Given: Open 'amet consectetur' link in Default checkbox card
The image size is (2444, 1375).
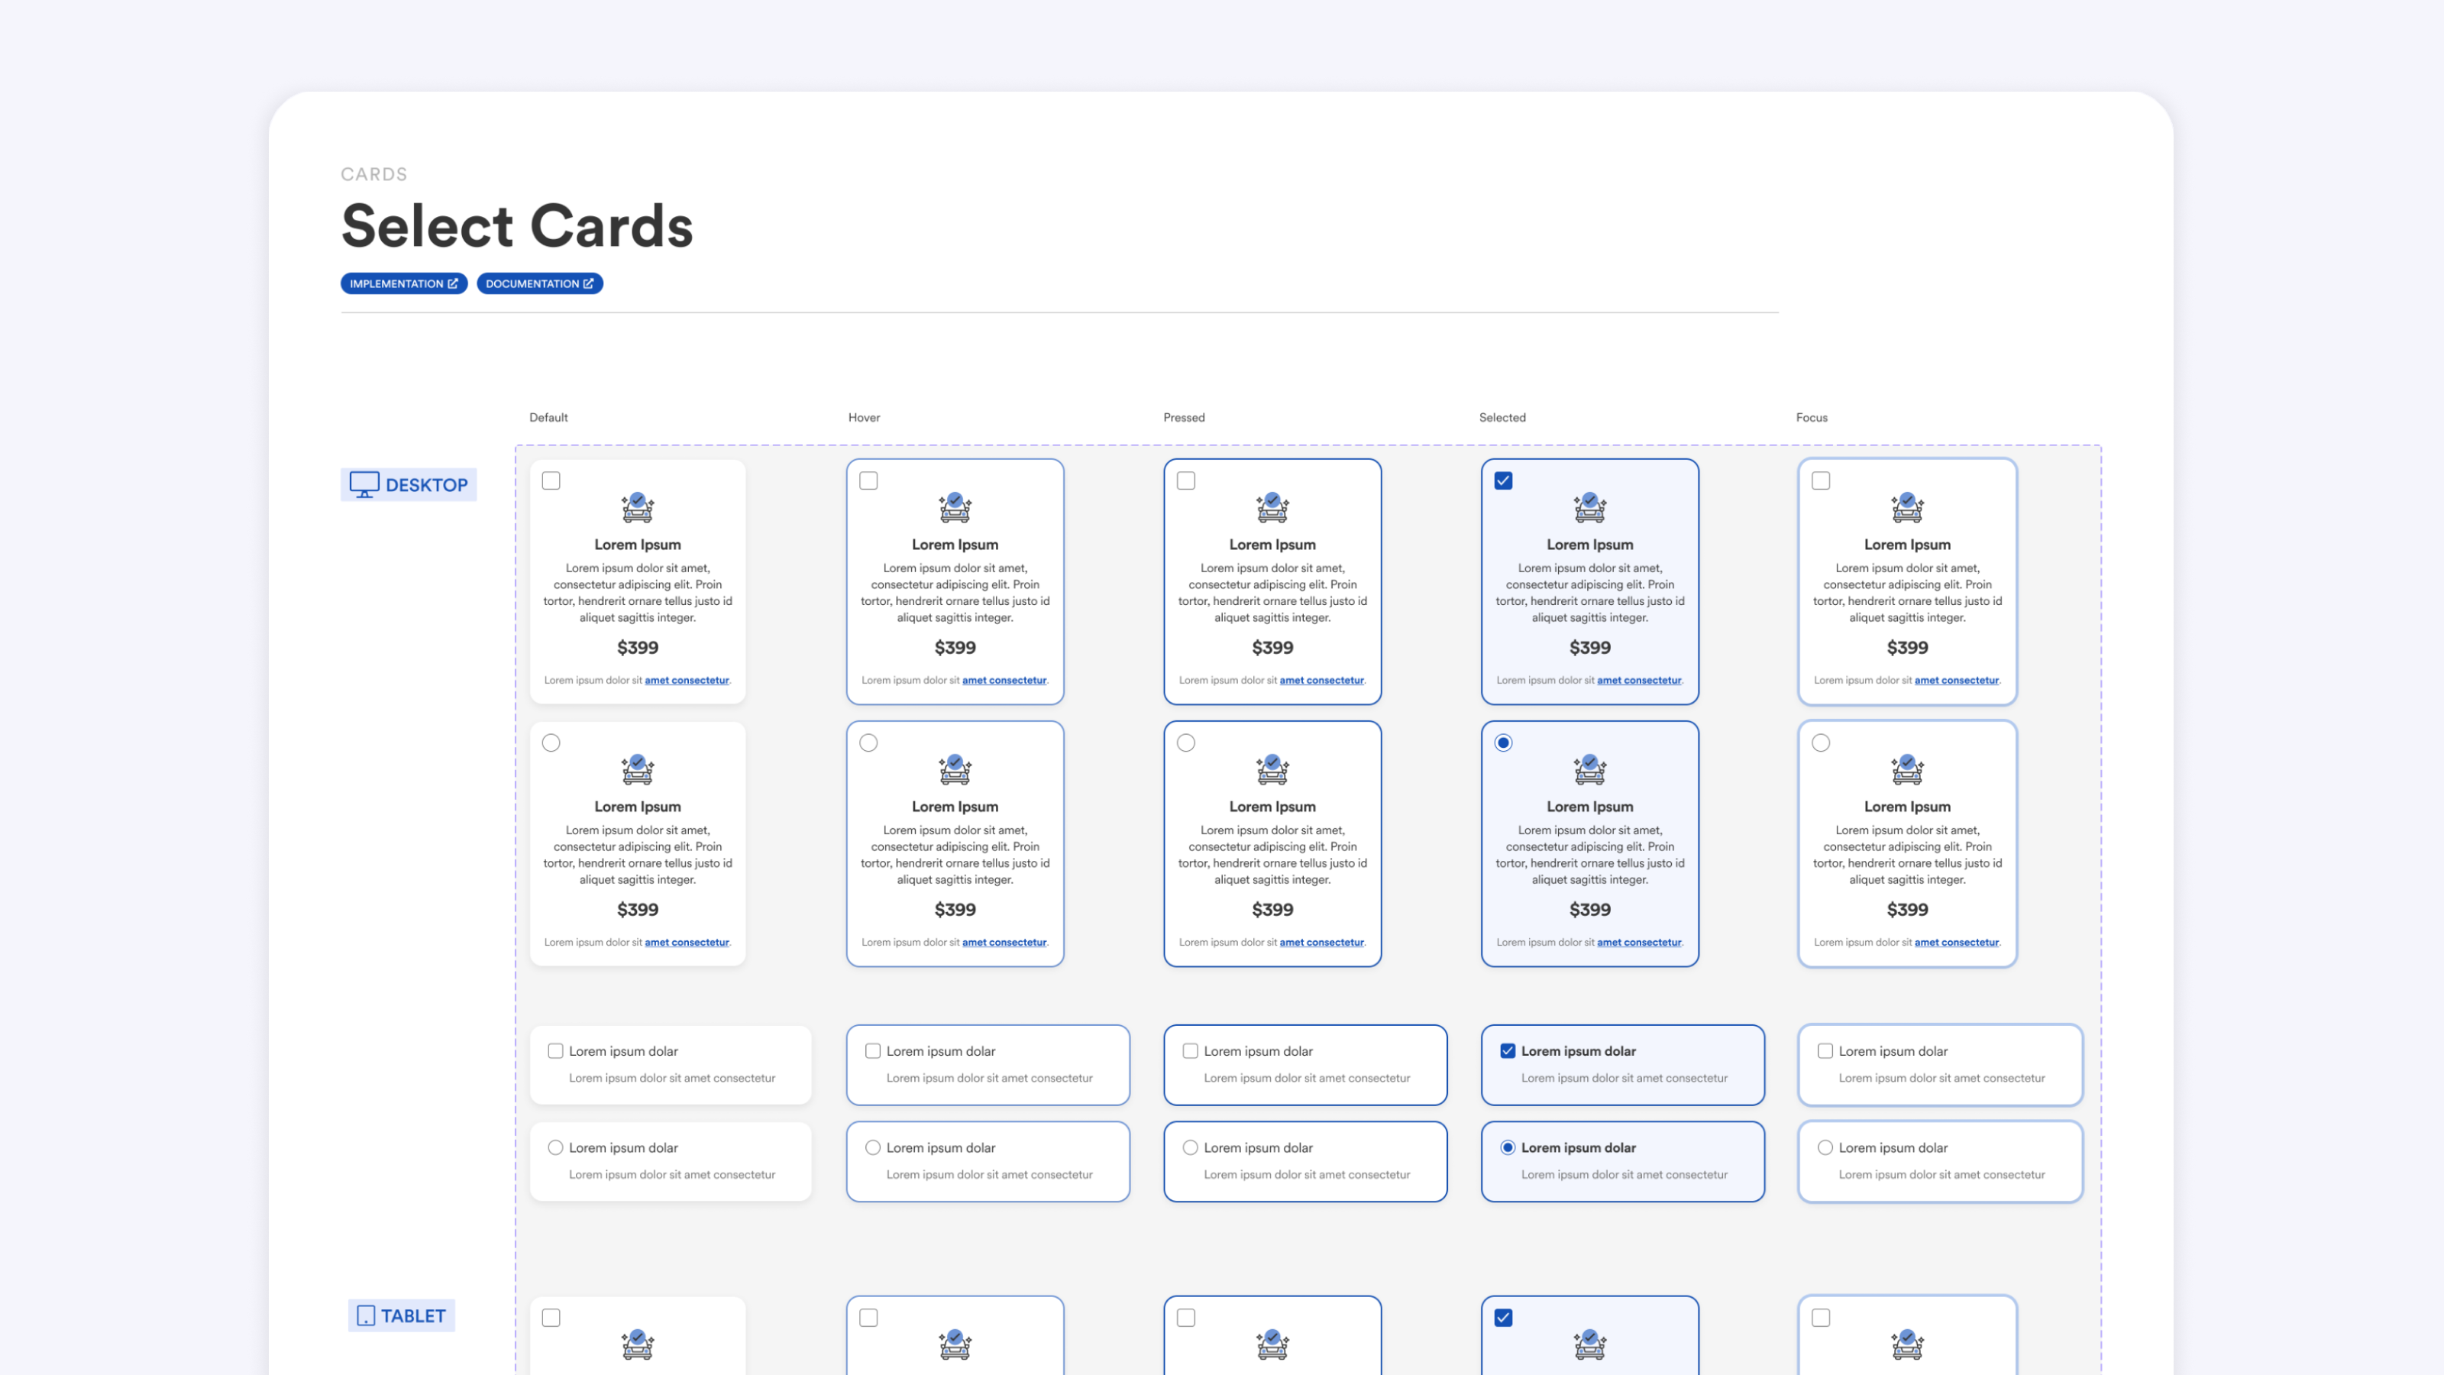Looking at the screenshot, I should (687, 681).
